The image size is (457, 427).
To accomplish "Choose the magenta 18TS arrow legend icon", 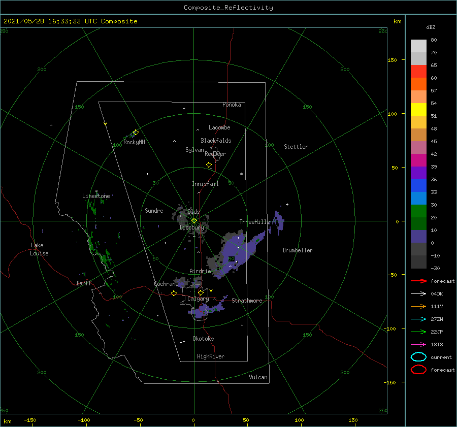I will point(418,345).
